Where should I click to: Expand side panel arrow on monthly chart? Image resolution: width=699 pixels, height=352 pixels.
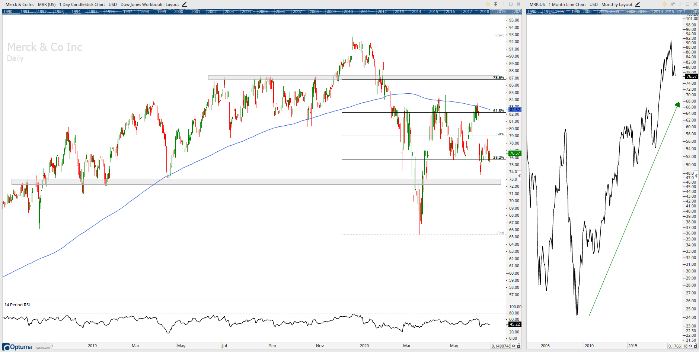696,175
